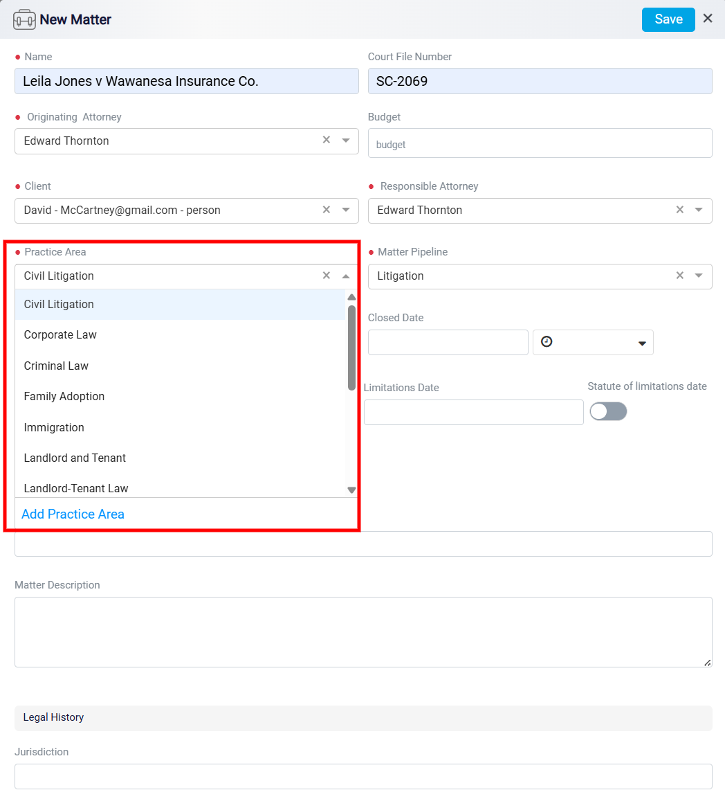725x799 pixels.
Task: Click the clock icon for Closed Date time
Action: click(547, 341)
